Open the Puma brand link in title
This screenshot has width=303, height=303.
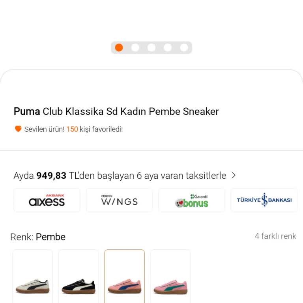coord(27,112)
